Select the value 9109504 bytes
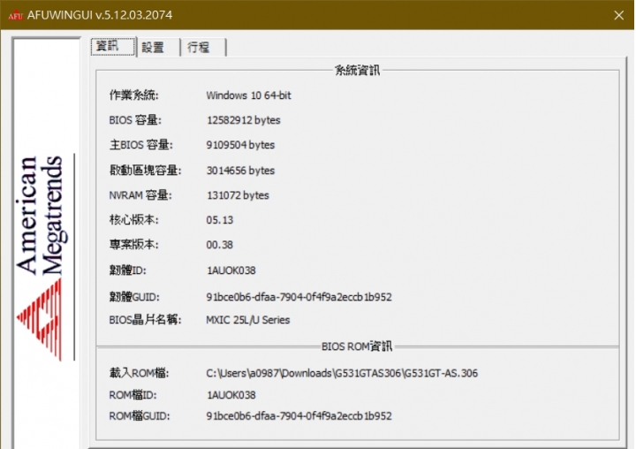 coord(240,145)
